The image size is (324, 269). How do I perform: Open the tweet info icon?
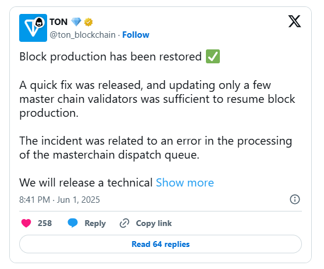click(295, 199)
